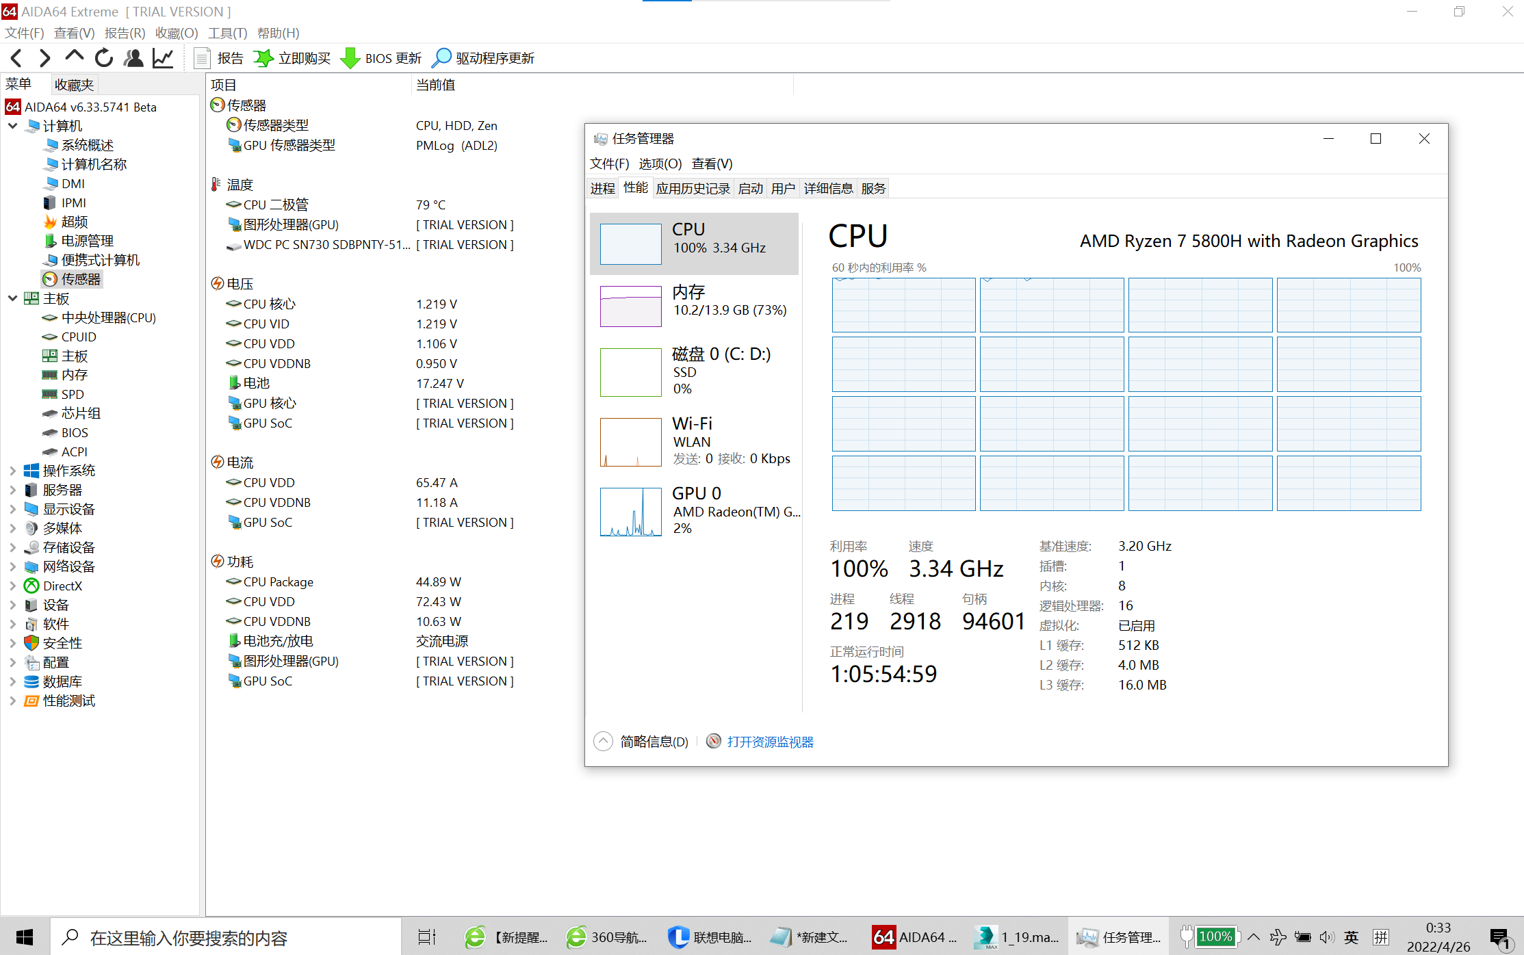Click the 报告 report toolbar button
Screen dimensions: 1524x955
219,58
